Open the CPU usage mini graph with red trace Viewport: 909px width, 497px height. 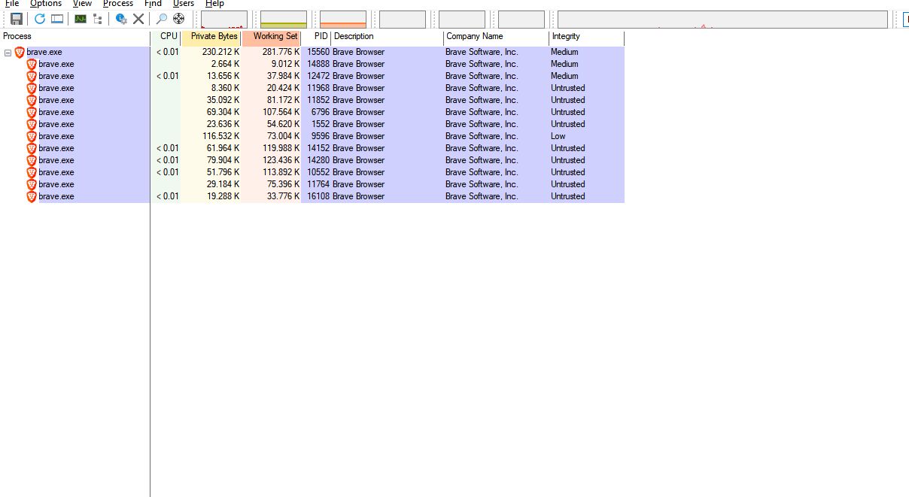click(x=224, y=20)
